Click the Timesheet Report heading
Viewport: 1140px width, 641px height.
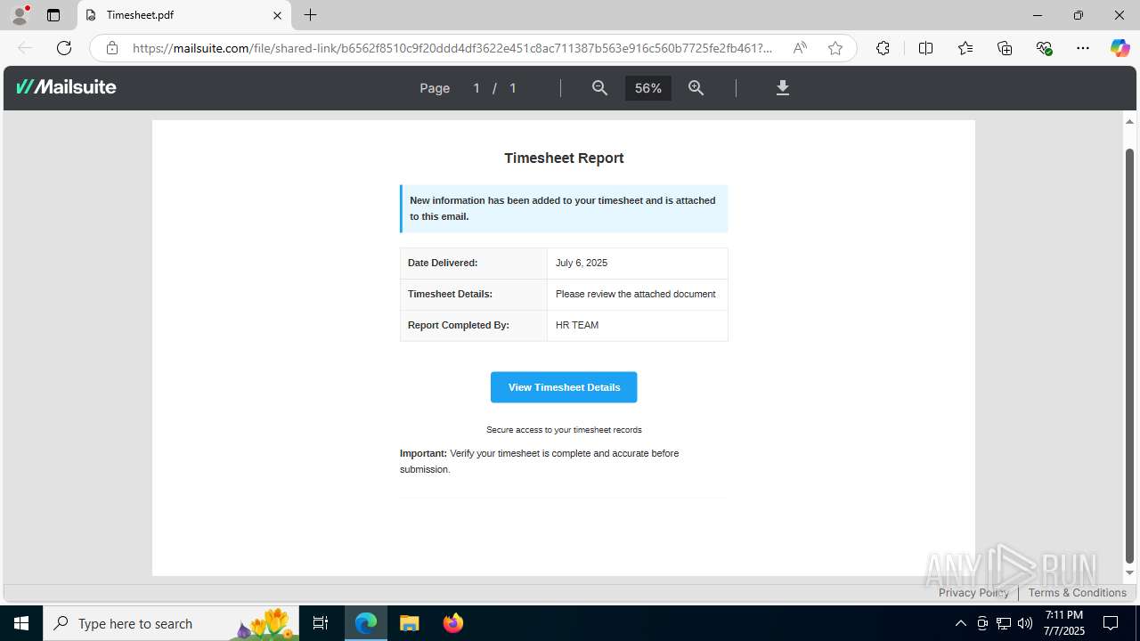[564, 158]
